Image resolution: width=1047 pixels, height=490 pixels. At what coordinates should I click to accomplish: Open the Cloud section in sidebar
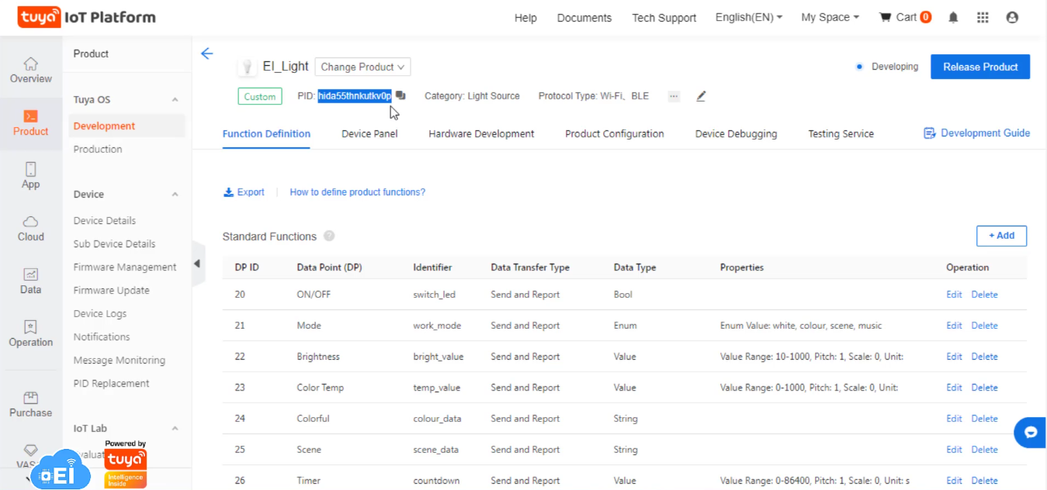[x=30, y=229]
